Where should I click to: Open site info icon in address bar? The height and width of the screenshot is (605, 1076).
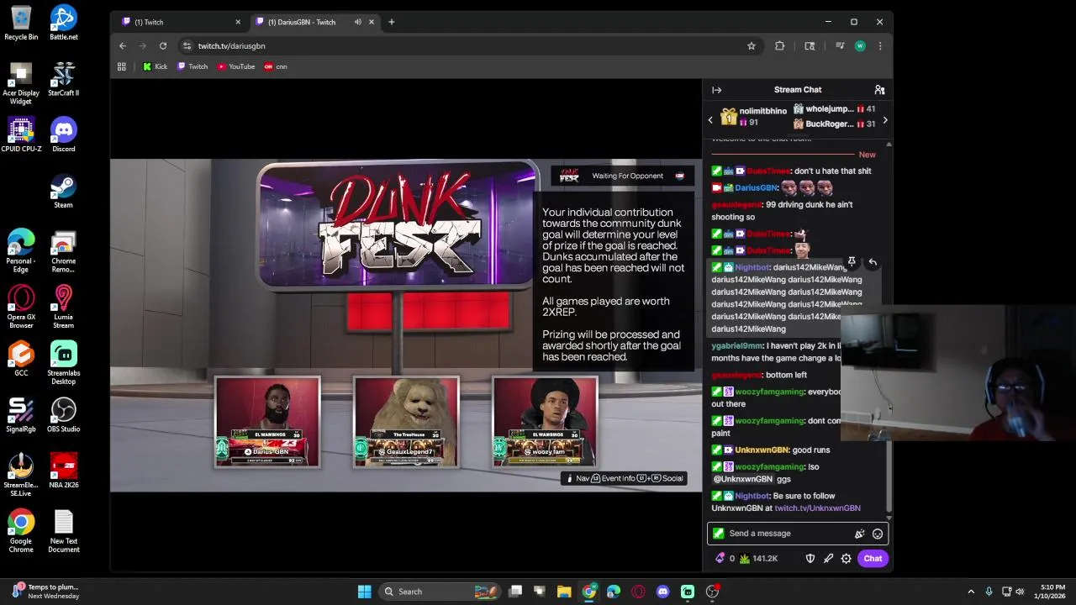tap(187, 46)
